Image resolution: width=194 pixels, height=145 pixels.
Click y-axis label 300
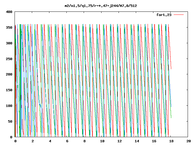click(x=9, y=43)
